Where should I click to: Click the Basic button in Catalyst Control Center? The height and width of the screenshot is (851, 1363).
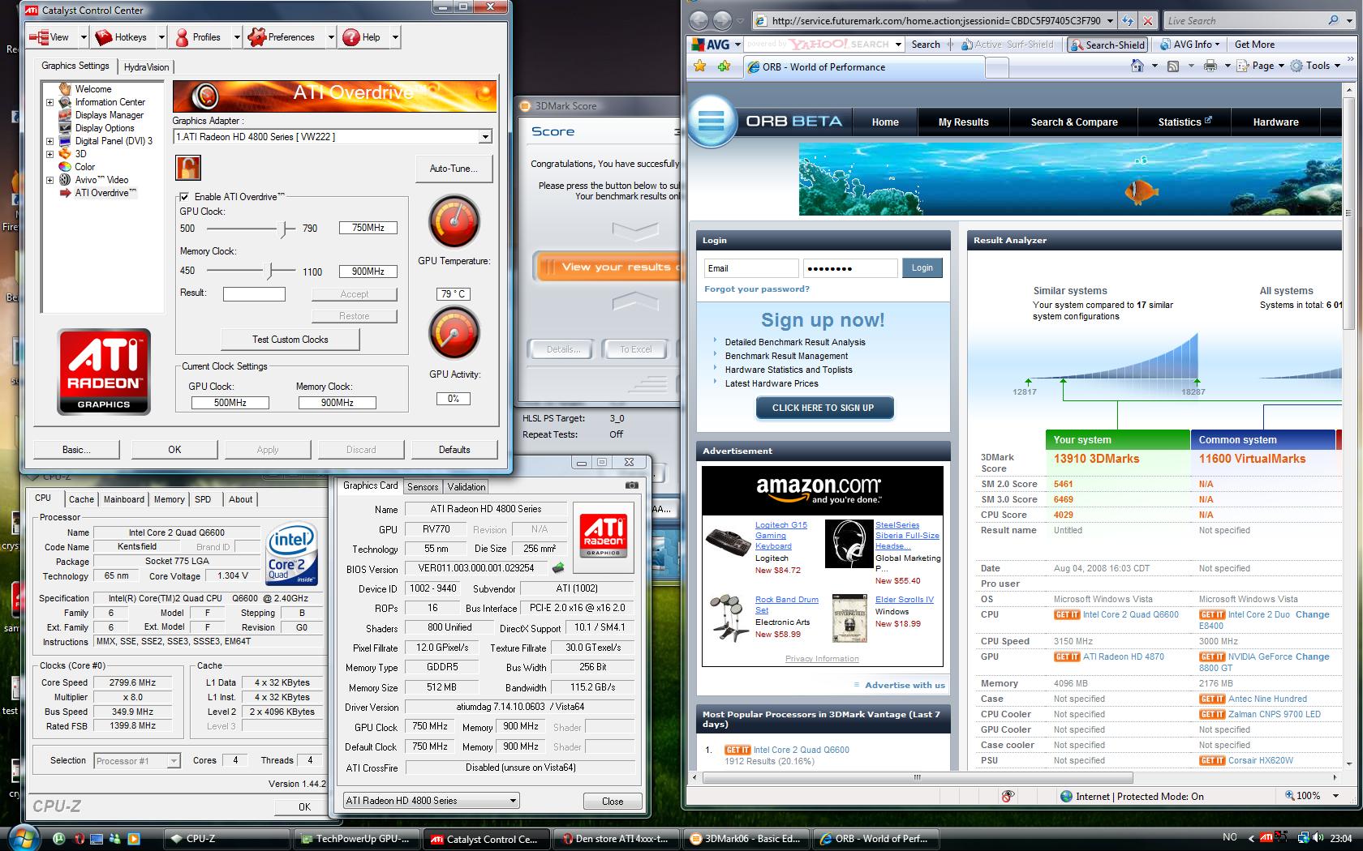coord(76,450)
